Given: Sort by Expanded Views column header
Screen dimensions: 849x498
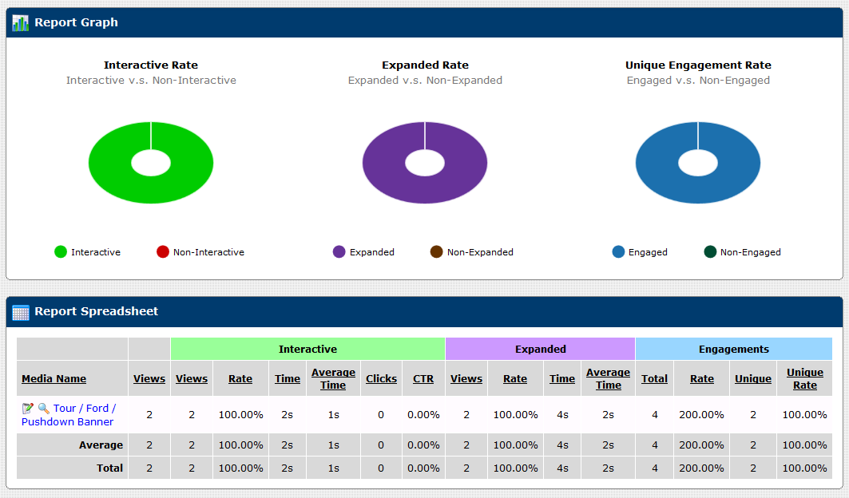Looking at the screenshot, I should click(x=466, y=379).
